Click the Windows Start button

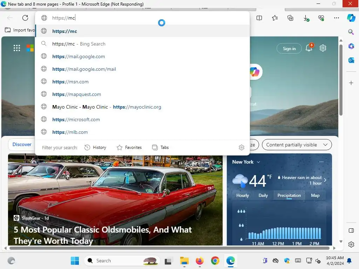(x=75, y=261)
